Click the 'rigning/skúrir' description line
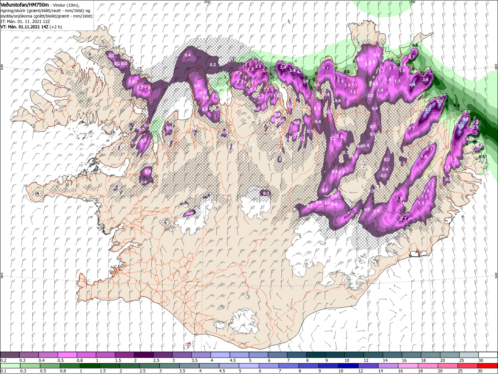Viewport: 498px width, 374px height. 45,10
